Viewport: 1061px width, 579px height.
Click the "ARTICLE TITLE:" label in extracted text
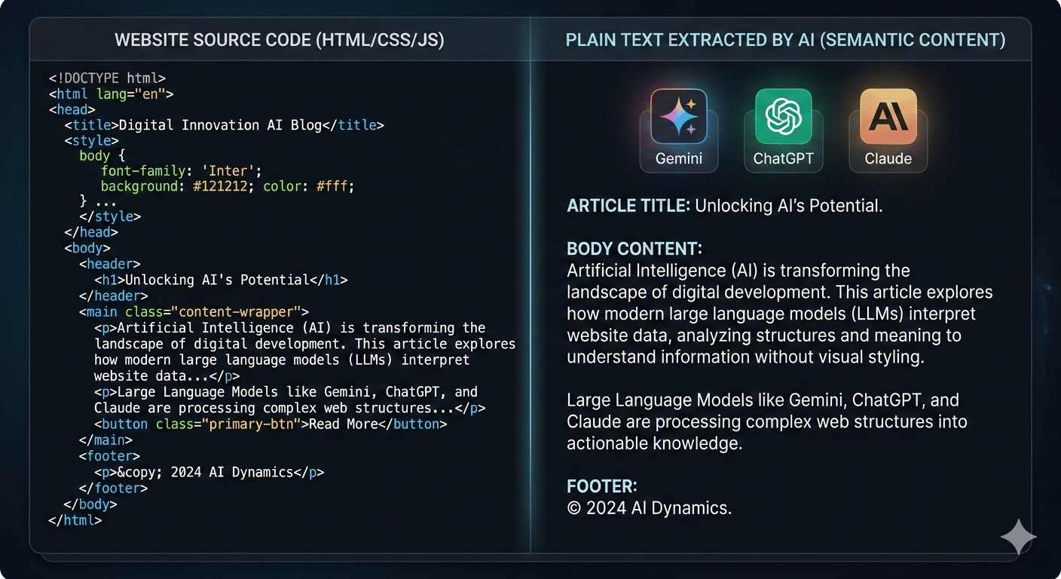(x=628, y=206)
